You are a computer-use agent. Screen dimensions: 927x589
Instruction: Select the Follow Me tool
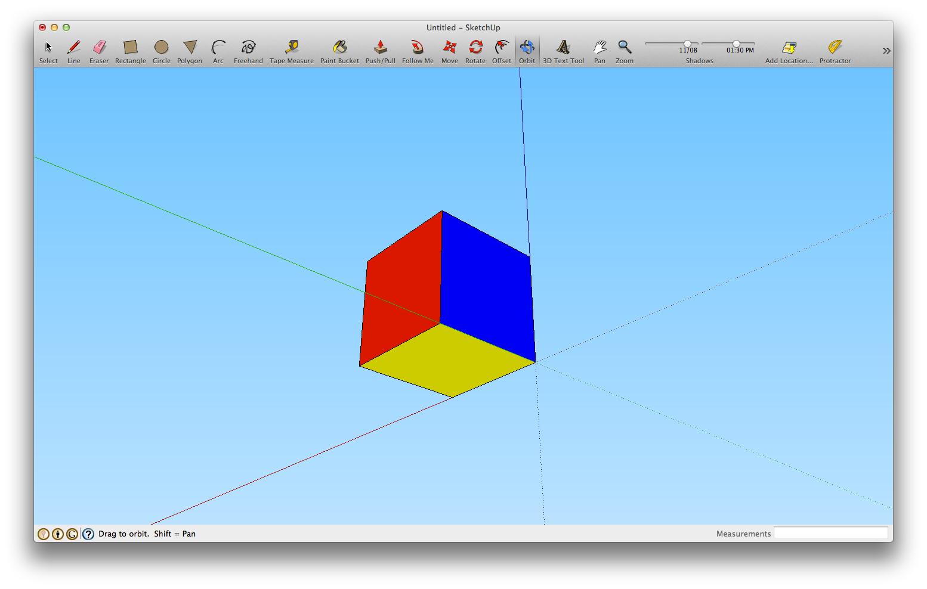[417, 48]
